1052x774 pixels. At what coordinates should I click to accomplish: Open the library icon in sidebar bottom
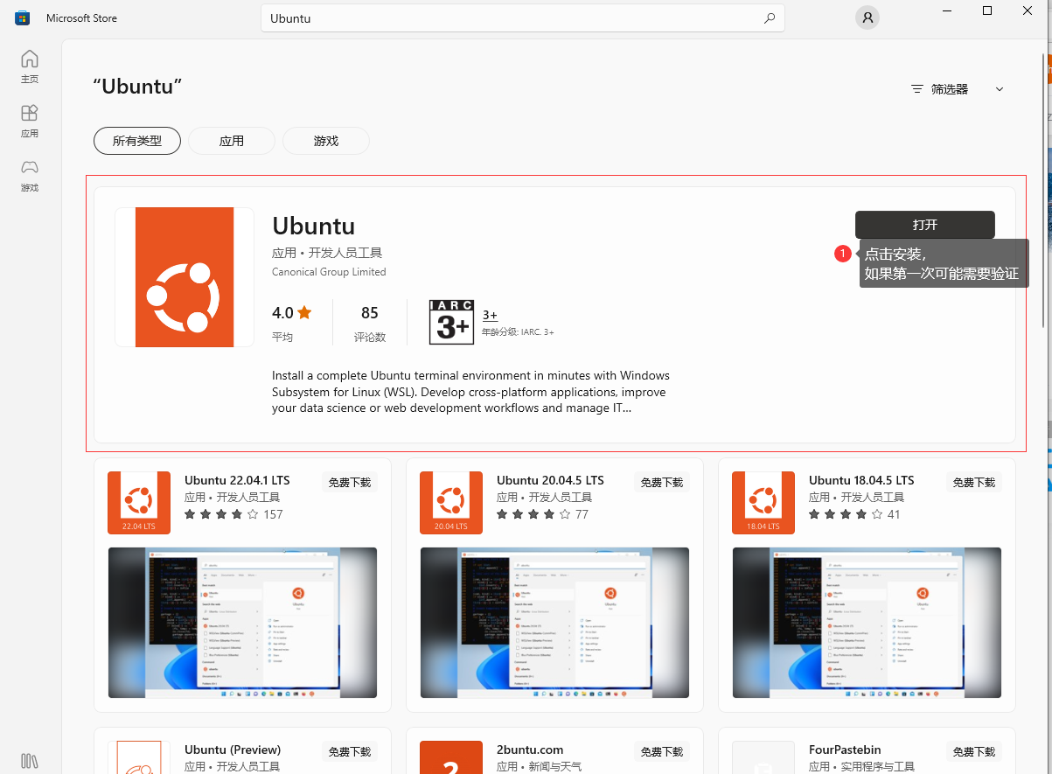(x=29, y=760)
